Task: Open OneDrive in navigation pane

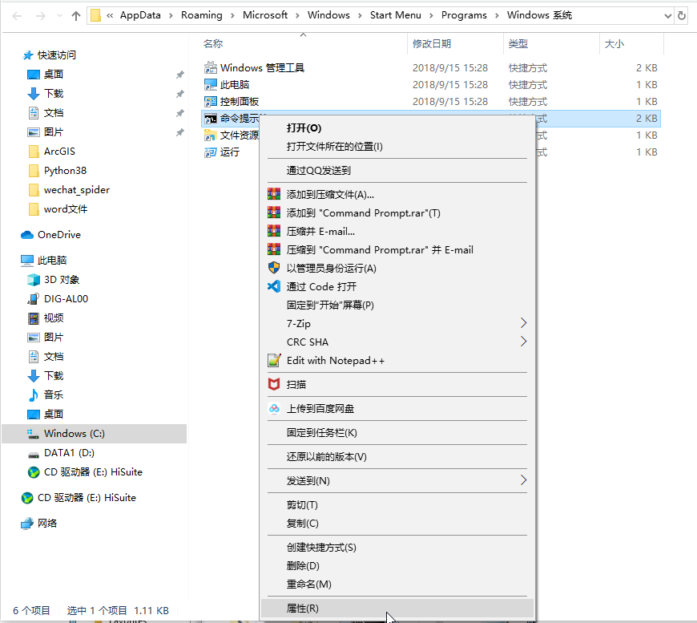Action: (x=58, y=235)
